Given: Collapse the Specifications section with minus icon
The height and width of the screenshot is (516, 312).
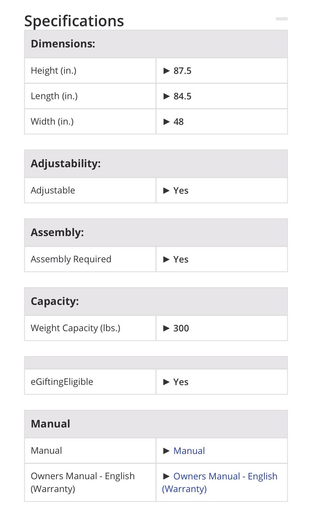Looking at the screenshot, I should click(x=281, y=19).
